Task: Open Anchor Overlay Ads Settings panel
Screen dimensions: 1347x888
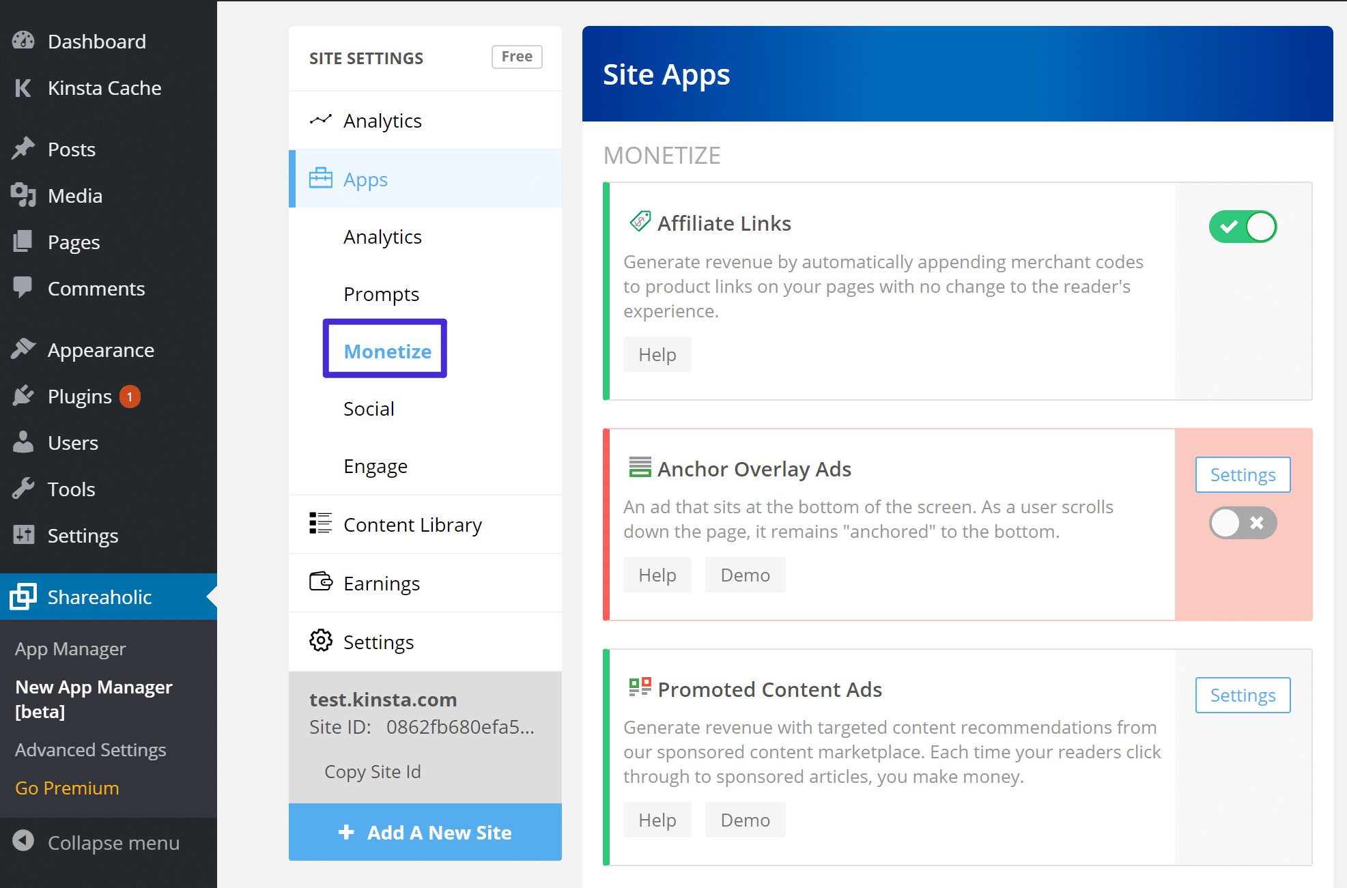Action: (x=1242, y=475)
